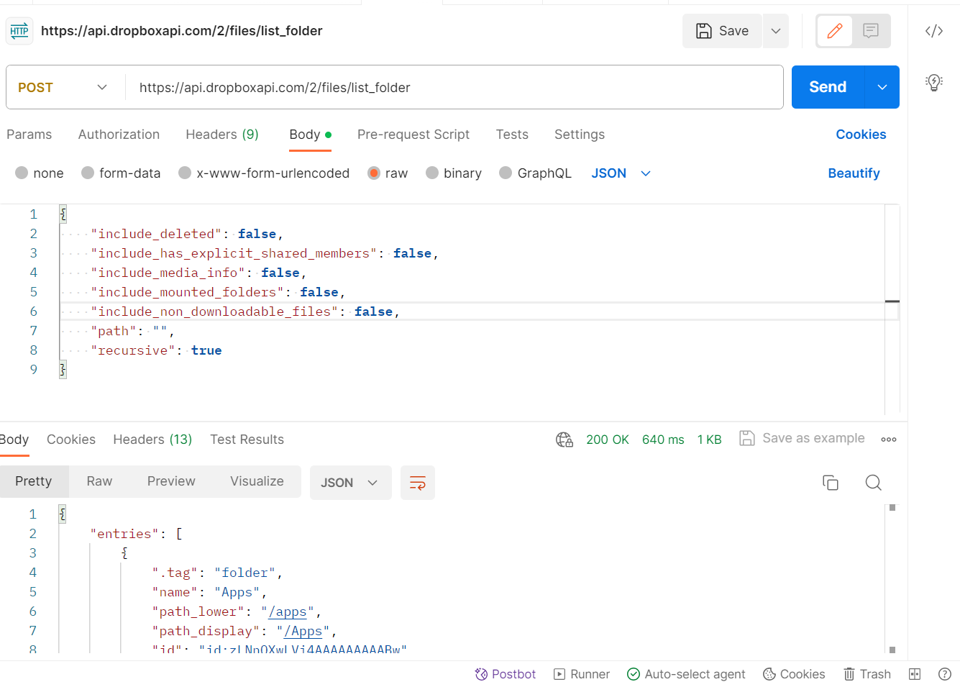The height and width of the screenshot is (687, 960).
Task: Open the Trash
Action: [x=867, y=674]
